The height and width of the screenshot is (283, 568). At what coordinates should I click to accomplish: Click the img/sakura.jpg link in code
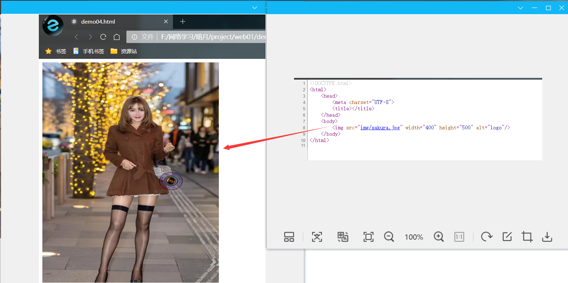coord(380,128)
